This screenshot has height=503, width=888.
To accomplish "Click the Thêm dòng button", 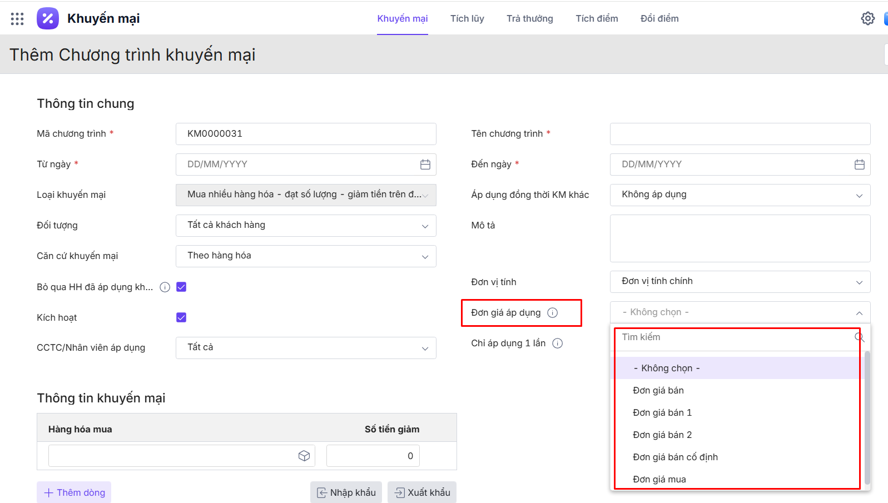I will pyautogui.click(x=74, y=492).
